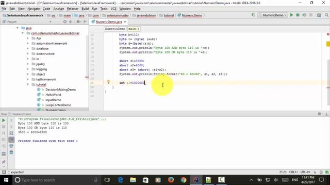This screenshot has width=330, height=185.
Task: Collapse the tutorial package
Action: point(27,84)
